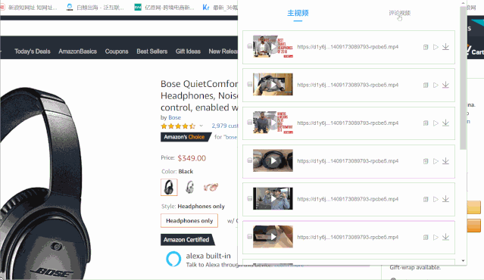The width and height of the screenshot is (484, 280).
Task: Copy the first video's URL
Action: pyautogui.click(x=426, y=47)
